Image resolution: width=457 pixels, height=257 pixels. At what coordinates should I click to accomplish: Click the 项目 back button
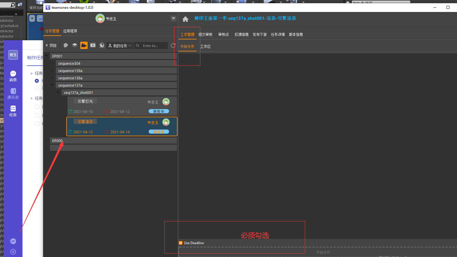[51, 46]
